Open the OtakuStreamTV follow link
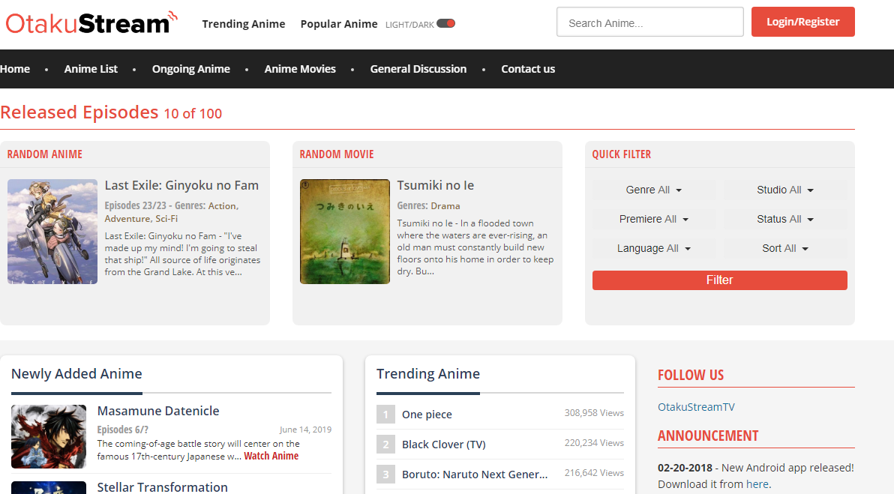The image size is (894, 494). click(696, 407)
